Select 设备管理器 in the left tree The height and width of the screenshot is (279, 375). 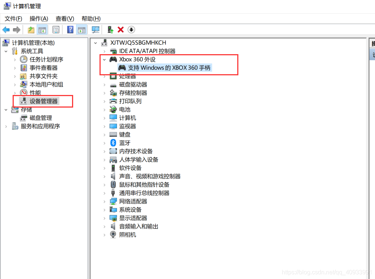(43, 101)
